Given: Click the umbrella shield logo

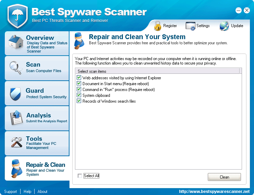Looking at the screenshot, I should point(17,16).
